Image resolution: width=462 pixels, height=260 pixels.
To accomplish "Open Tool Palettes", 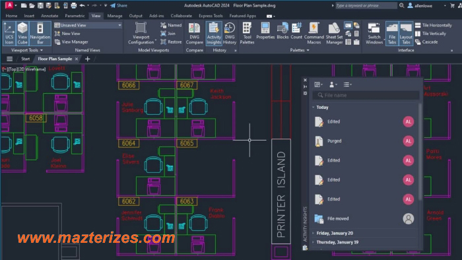I will click(x=247, y=33).
